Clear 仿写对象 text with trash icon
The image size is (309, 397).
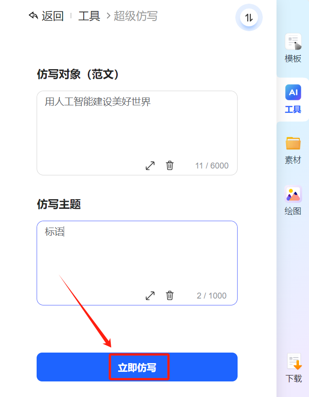169,166
